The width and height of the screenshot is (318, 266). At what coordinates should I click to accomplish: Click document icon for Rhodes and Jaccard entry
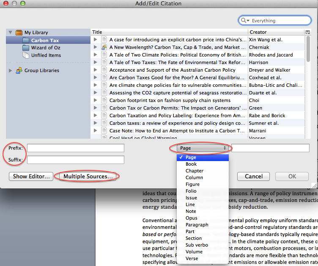point(104,54)
